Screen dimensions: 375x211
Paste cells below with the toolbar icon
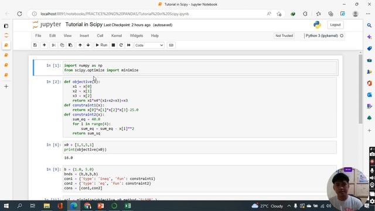[70, 45]
